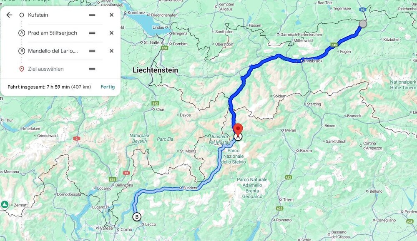The image size is (417, 241).
Task: Click the Innsbruck city label
Action: (x=313, y=61)
